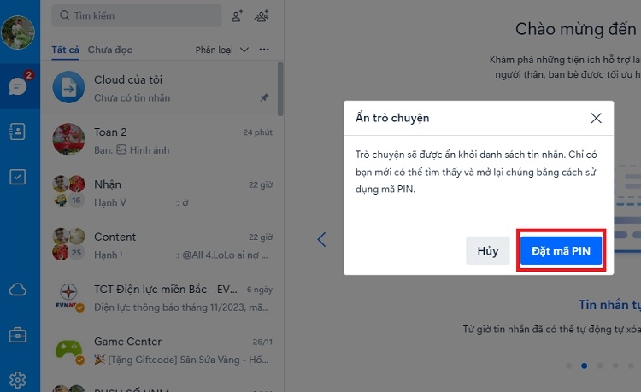Screen dimensions: 641x392
Task: Click the Tìm kiếm search field
Action: pos(137,16)
